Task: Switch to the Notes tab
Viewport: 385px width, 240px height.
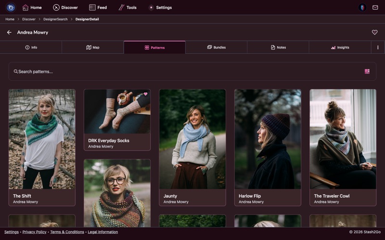Action: 278,47
